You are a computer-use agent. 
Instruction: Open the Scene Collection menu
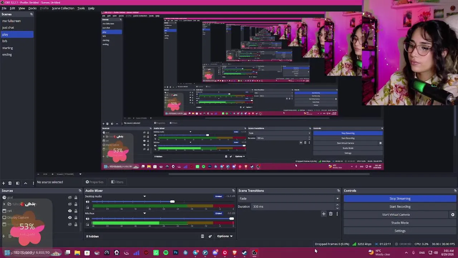point(63,8)
